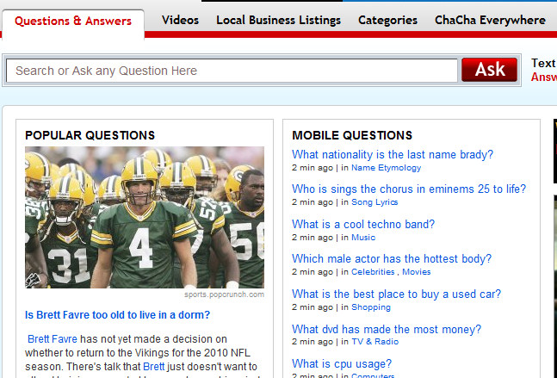Open the Name Etymology category link
Image resolution: width=557 pixels, height=378 pixels.
click(x=387, y=168)
